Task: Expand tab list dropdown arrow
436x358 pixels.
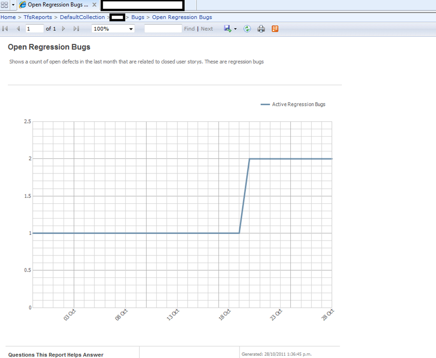Action: [13, 5]
